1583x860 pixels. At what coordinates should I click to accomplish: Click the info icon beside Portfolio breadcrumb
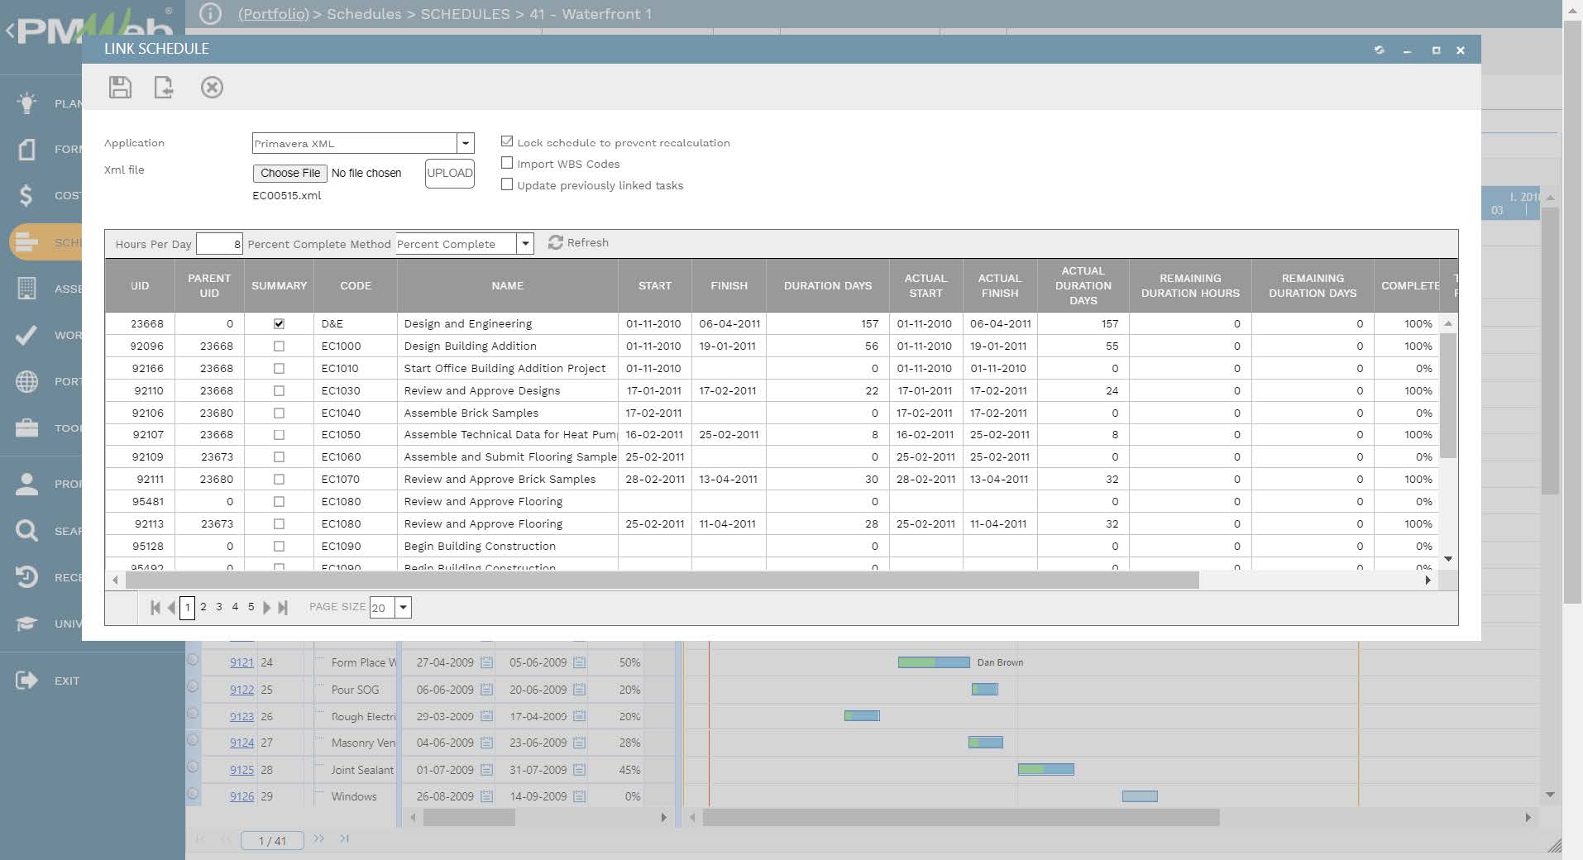pyautogui.click(x=211, y=14)
